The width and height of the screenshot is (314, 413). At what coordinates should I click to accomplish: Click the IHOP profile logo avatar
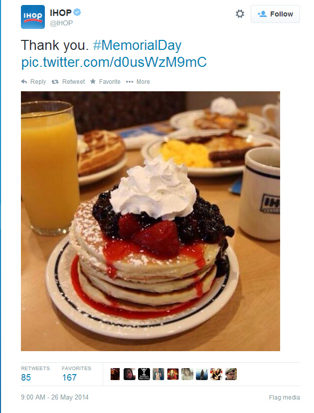tap(33, 17)
